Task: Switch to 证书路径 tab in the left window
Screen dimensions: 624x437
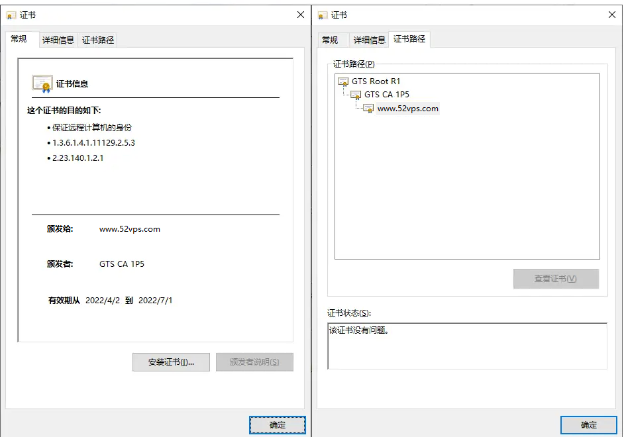Action: (98, 40)
